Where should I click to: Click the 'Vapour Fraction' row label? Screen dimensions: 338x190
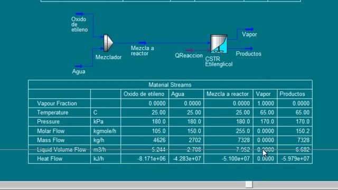click(57, 103)
